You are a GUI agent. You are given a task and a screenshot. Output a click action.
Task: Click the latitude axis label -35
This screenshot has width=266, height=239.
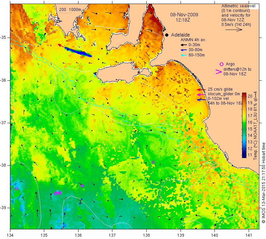[3, 38]
